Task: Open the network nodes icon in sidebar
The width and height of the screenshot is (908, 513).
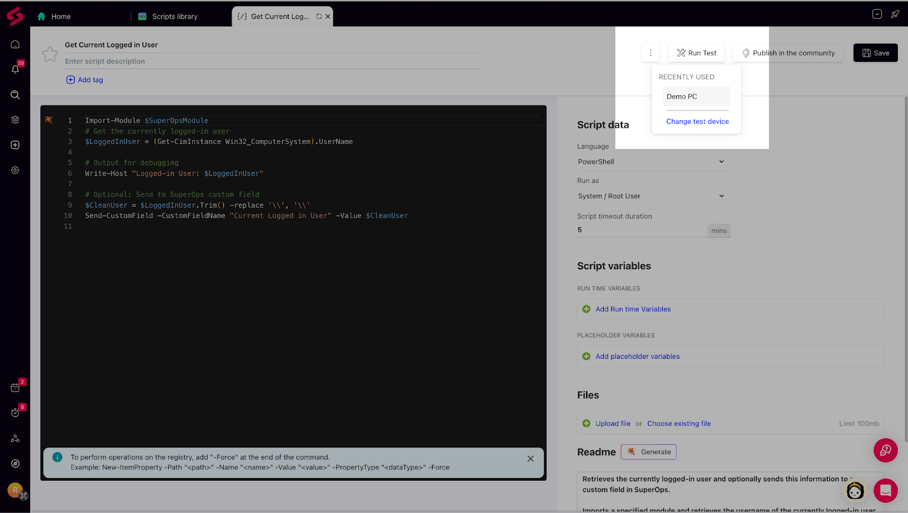Action: 15,438
